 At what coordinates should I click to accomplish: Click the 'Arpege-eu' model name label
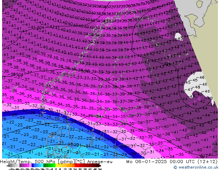point(100,162)
